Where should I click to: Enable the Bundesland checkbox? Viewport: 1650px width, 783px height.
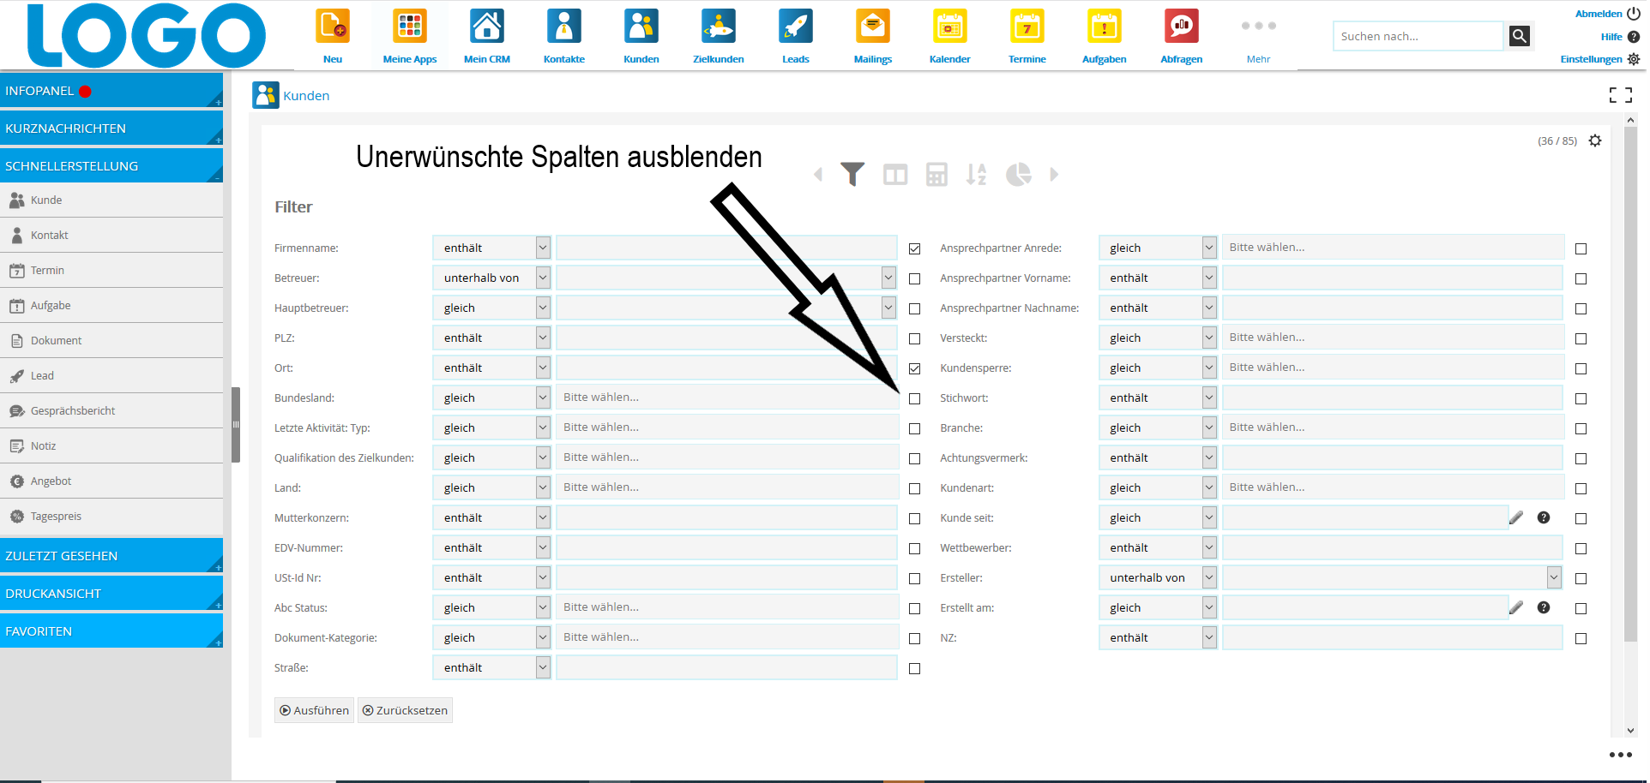tap(915, 399)
